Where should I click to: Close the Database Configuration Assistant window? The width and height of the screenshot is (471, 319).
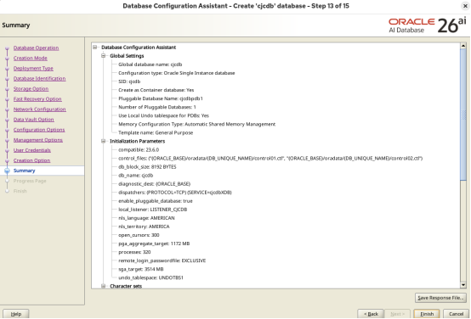click(x=465, y=6)
